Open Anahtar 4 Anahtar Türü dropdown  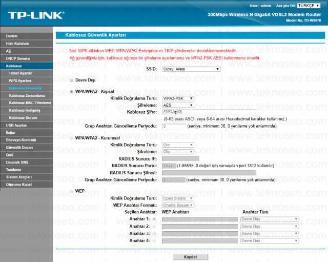point(270,241)
